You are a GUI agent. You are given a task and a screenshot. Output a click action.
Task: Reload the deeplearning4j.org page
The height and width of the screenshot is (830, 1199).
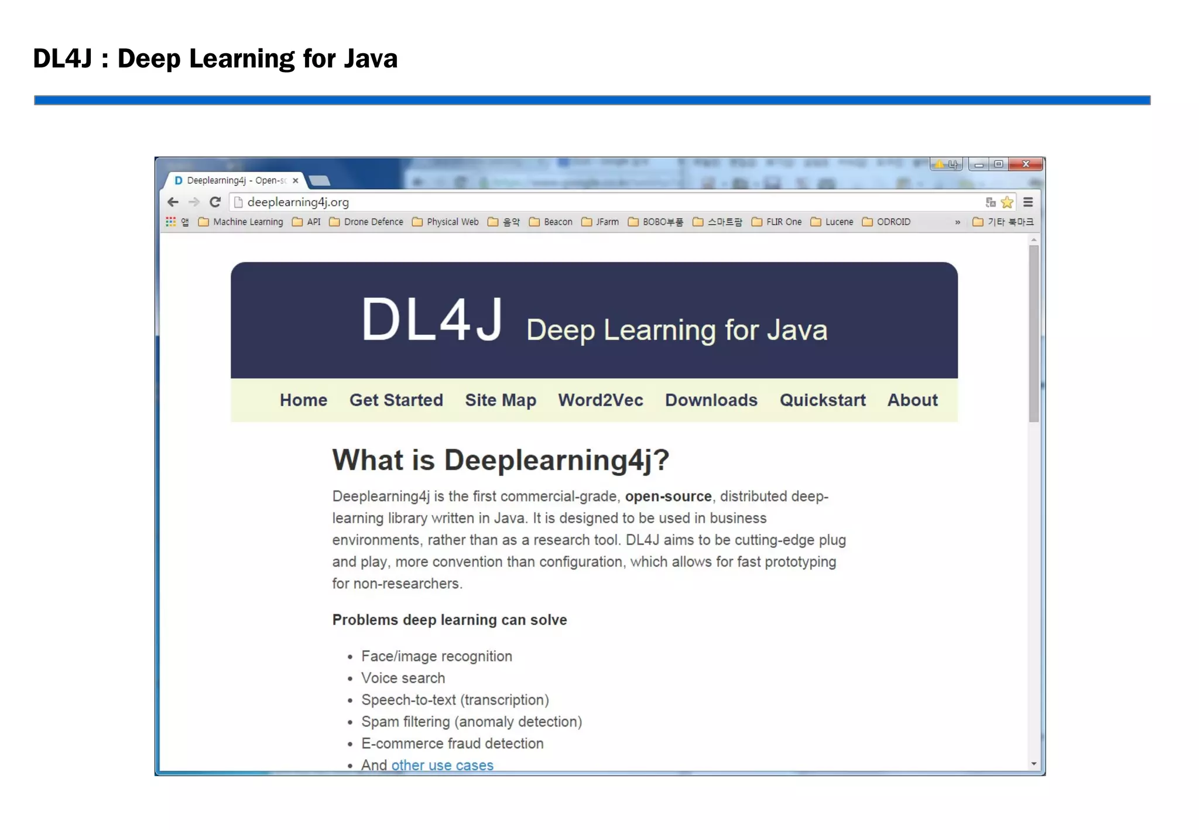(x=215, y=202)
